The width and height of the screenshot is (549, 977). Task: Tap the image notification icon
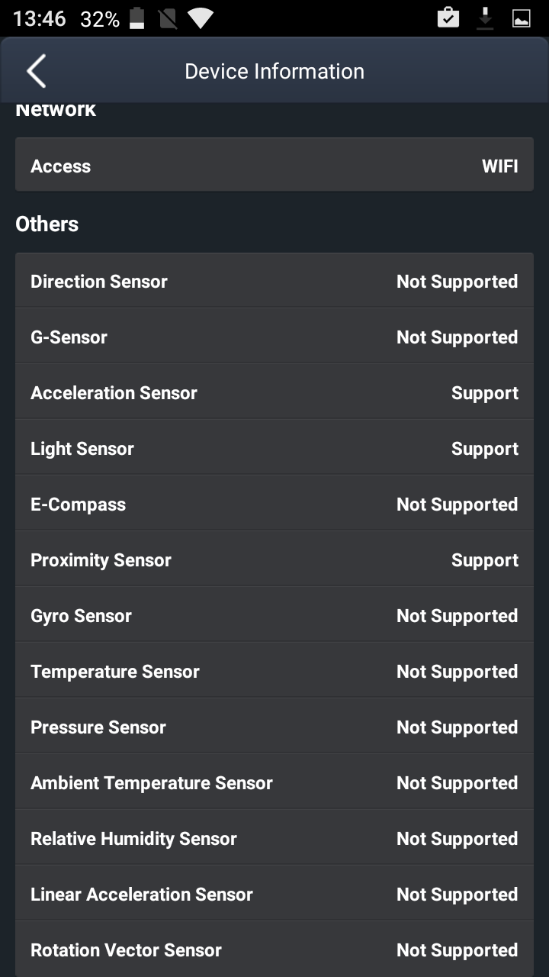(x=522, y=19)
